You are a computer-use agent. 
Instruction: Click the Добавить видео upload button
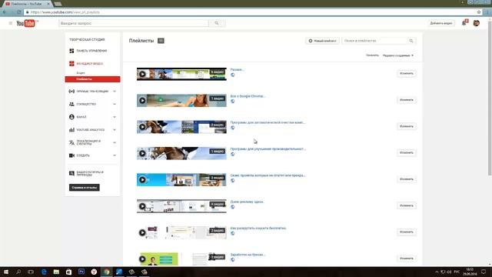tap(440, 23)
